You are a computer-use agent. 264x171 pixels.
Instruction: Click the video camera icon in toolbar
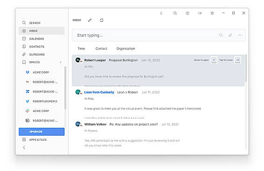coord(200,13)
